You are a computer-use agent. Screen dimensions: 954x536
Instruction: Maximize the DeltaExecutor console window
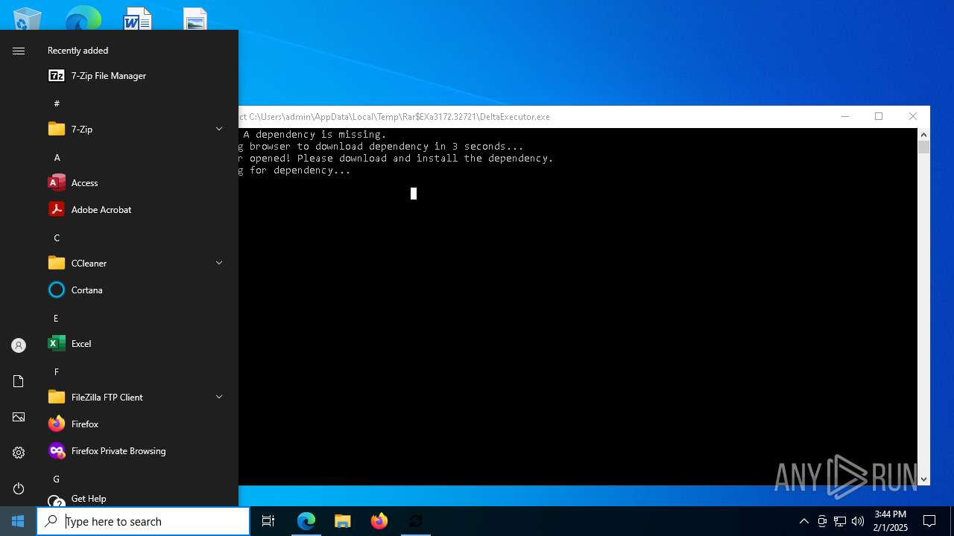pyautogui.click(x=879, y=116)
